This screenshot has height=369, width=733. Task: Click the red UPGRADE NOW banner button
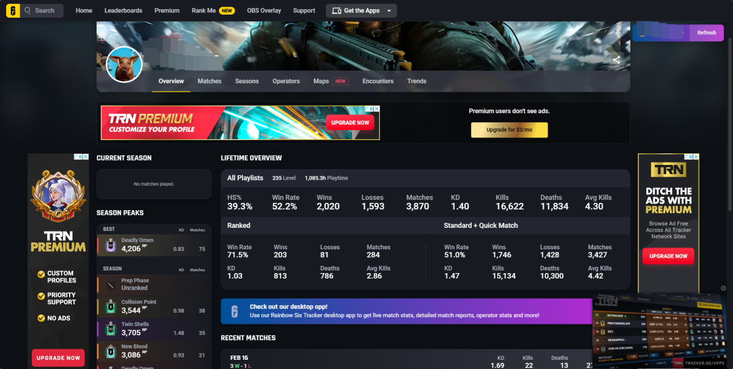tap(350, 123)
